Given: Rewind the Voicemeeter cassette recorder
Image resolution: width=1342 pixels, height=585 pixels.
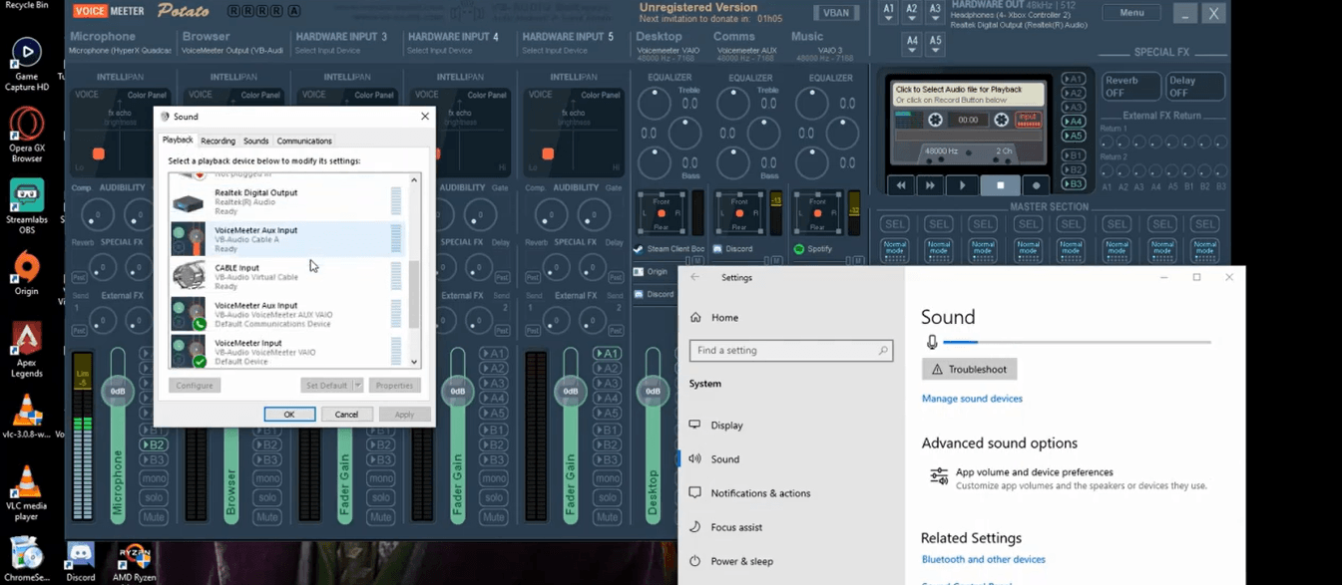Looking at the screenshot, I should 901,185.
